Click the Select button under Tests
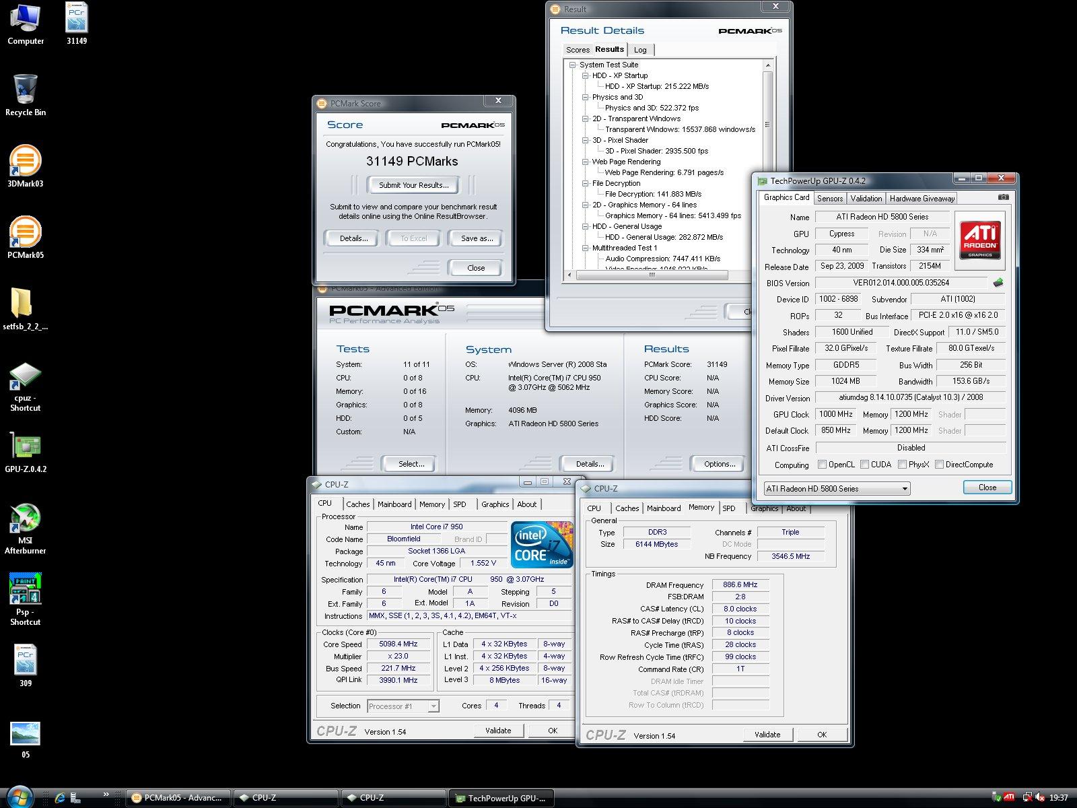1077x808 pixels. (411, 464)
